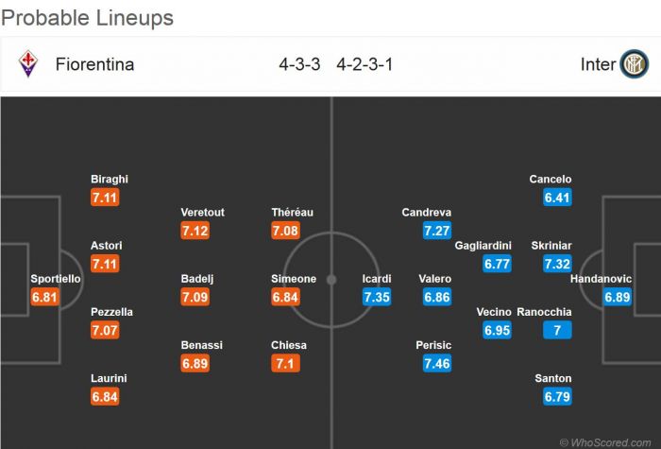Open the Fiorentina team name link
The width and height of the screenshot is (661, 449).
tap(94, 64)
